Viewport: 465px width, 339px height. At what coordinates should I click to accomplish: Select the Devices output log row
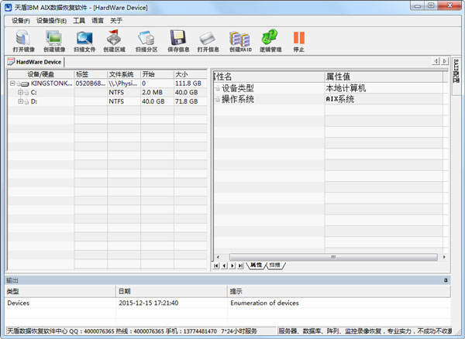pyautogui.click(x=227, y=303)
